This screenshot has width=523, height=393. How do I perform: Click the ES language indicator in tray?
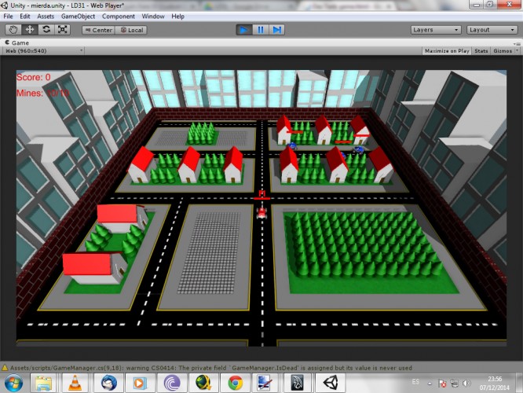point(415,381)
